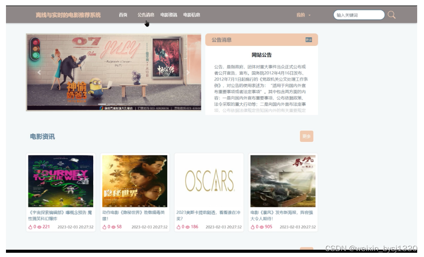Open 公告消息 navigation item

coord(146,15)
